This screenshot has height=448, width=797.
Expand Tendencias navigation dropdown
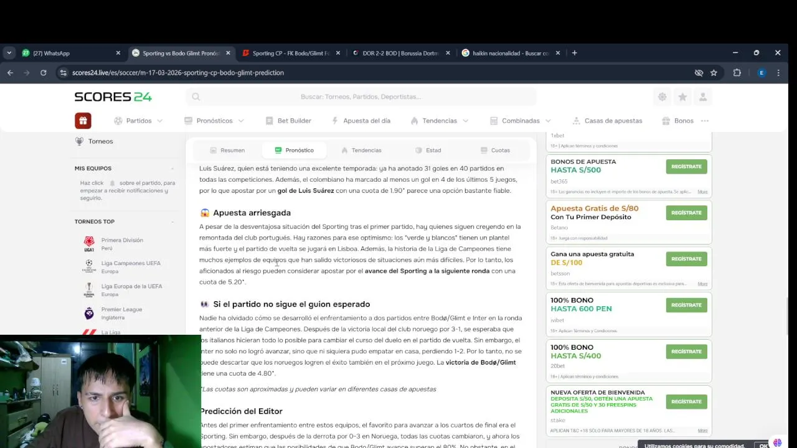tap(440, 121)
